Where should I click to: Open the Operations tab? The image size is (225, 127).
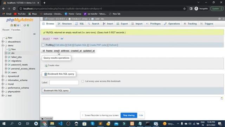pyautogui.click(x=172, y=24)
